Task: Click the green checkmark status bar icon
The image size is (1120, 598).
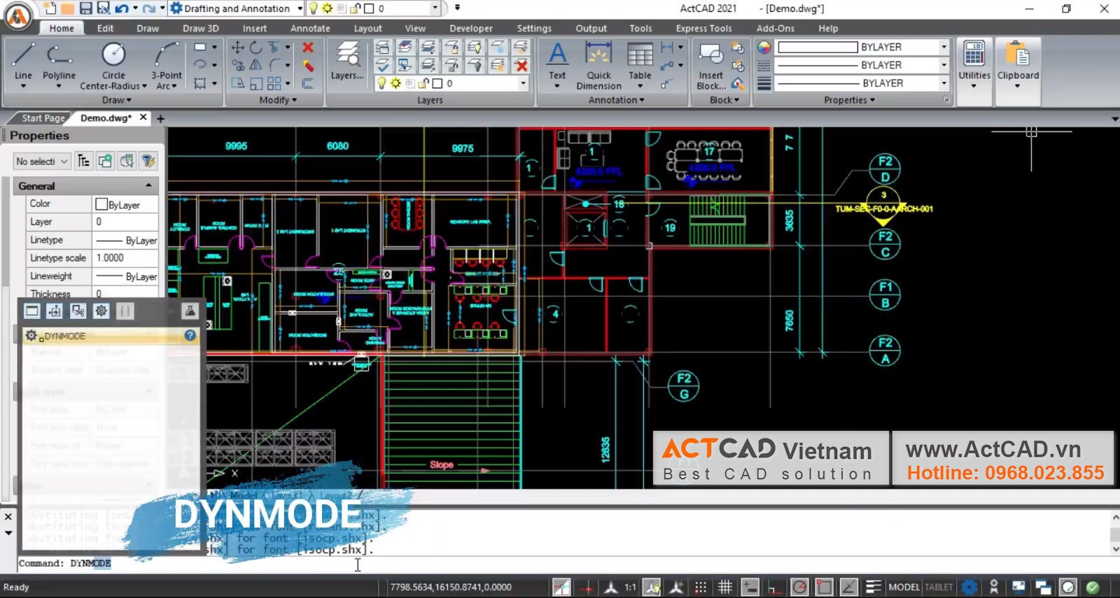Action: click(x=1092, y=587)
